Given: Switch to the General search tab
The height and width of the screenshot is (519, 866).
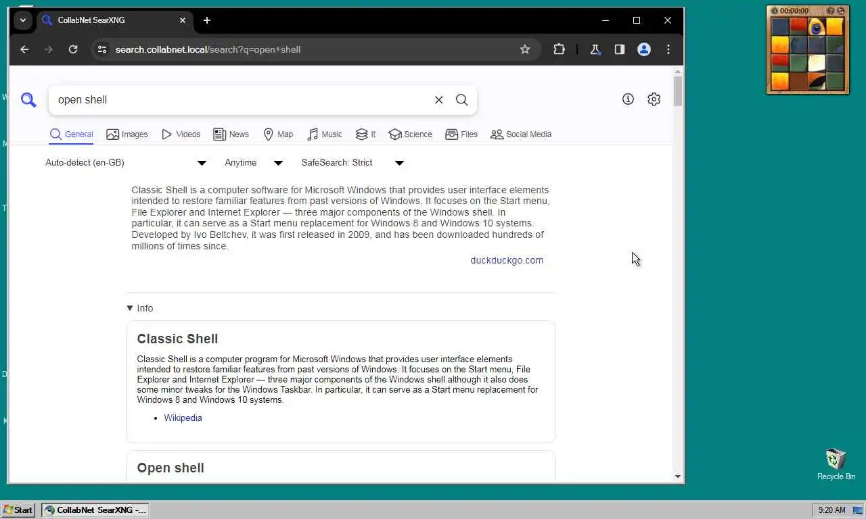Looking at the screenshot, I should pos(71,134).
